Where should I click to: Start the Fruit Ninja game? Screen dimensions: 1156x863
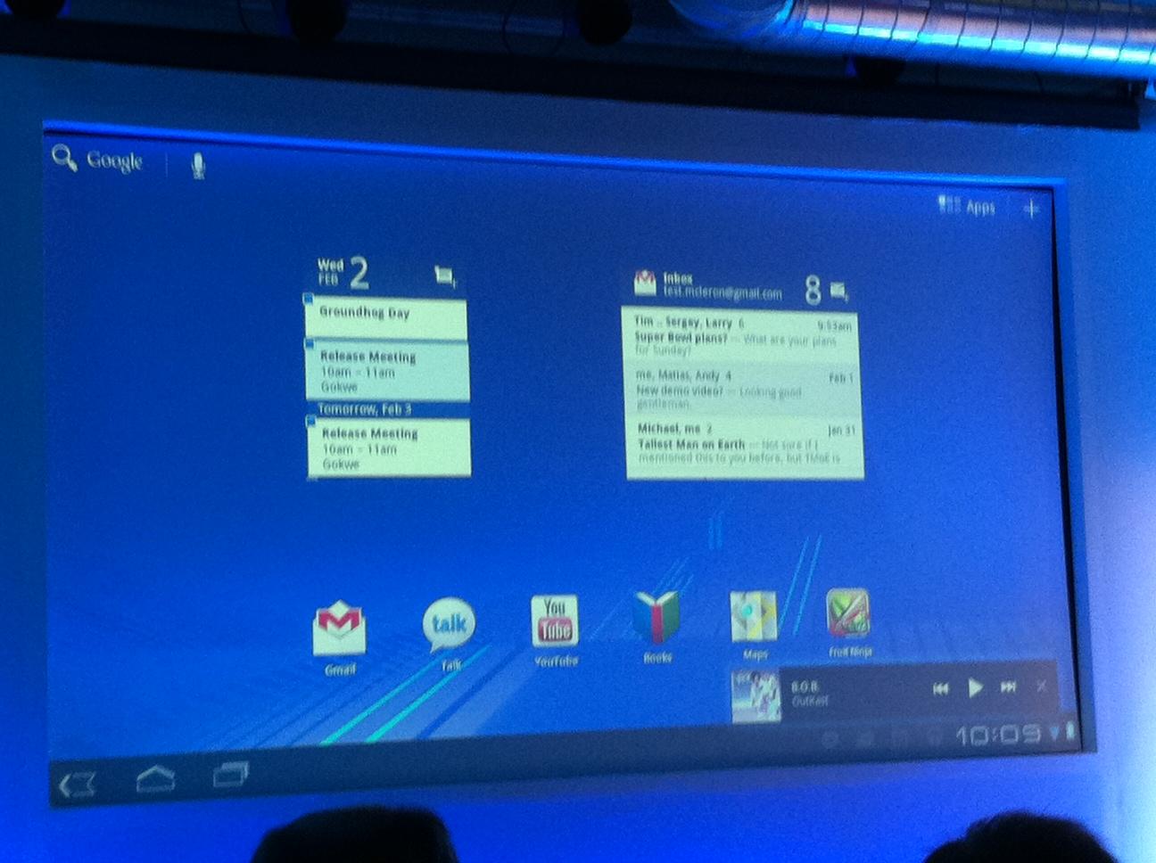point(848,613)
